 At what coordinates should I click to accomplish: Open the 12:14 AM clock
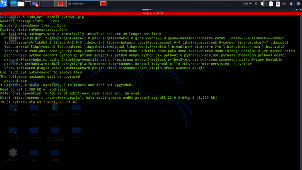pyautogui.click(x=247, y=4)
